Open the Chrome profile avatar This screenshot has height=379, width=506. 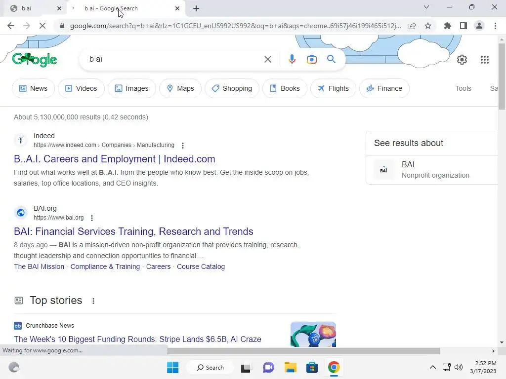click(x=479, y=26)
